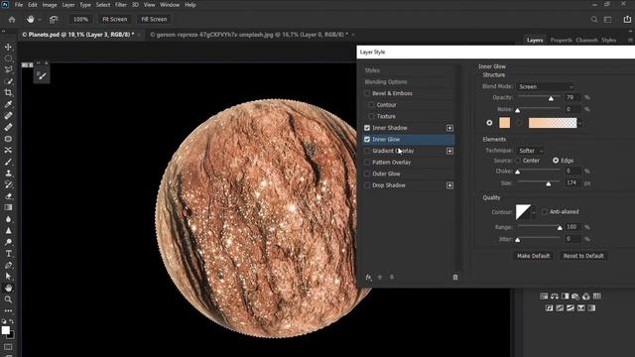Select the Gradient tool
This screenshot has width=635, height=357.
point(8,207)
